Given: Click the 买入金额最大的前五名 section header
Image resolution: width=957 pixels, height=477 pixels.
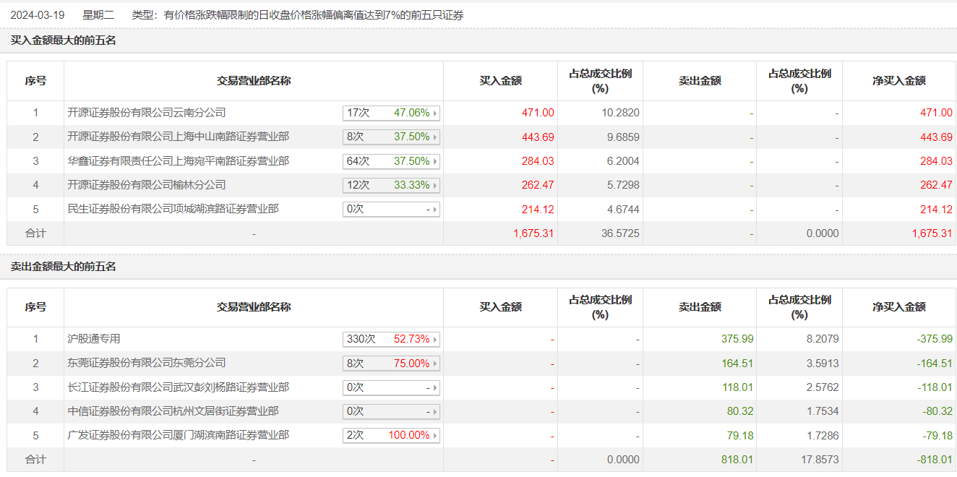Looking at the screenshot, I should pos(64,40).
